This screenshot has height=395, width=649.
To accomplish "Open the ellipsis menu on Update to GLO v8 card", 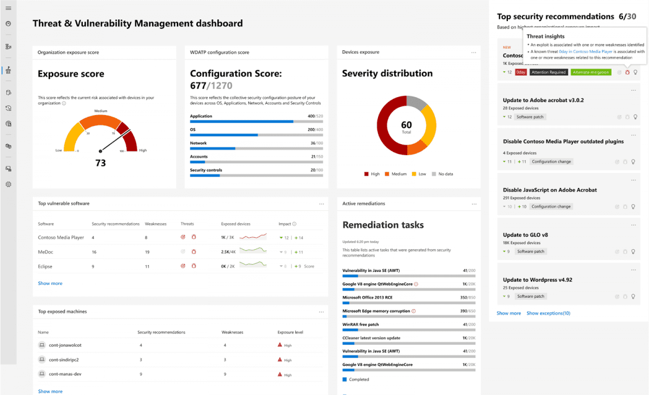I will tap(633, 224).
